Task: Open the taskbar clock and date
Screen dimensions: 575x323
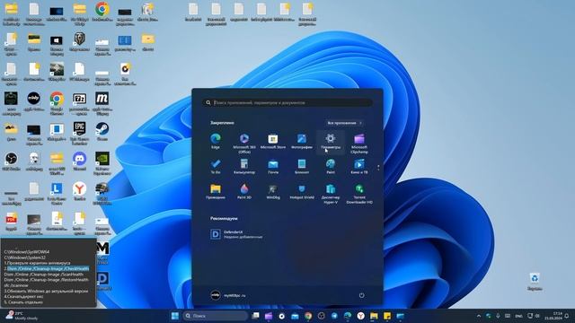Action: (553, 316)
